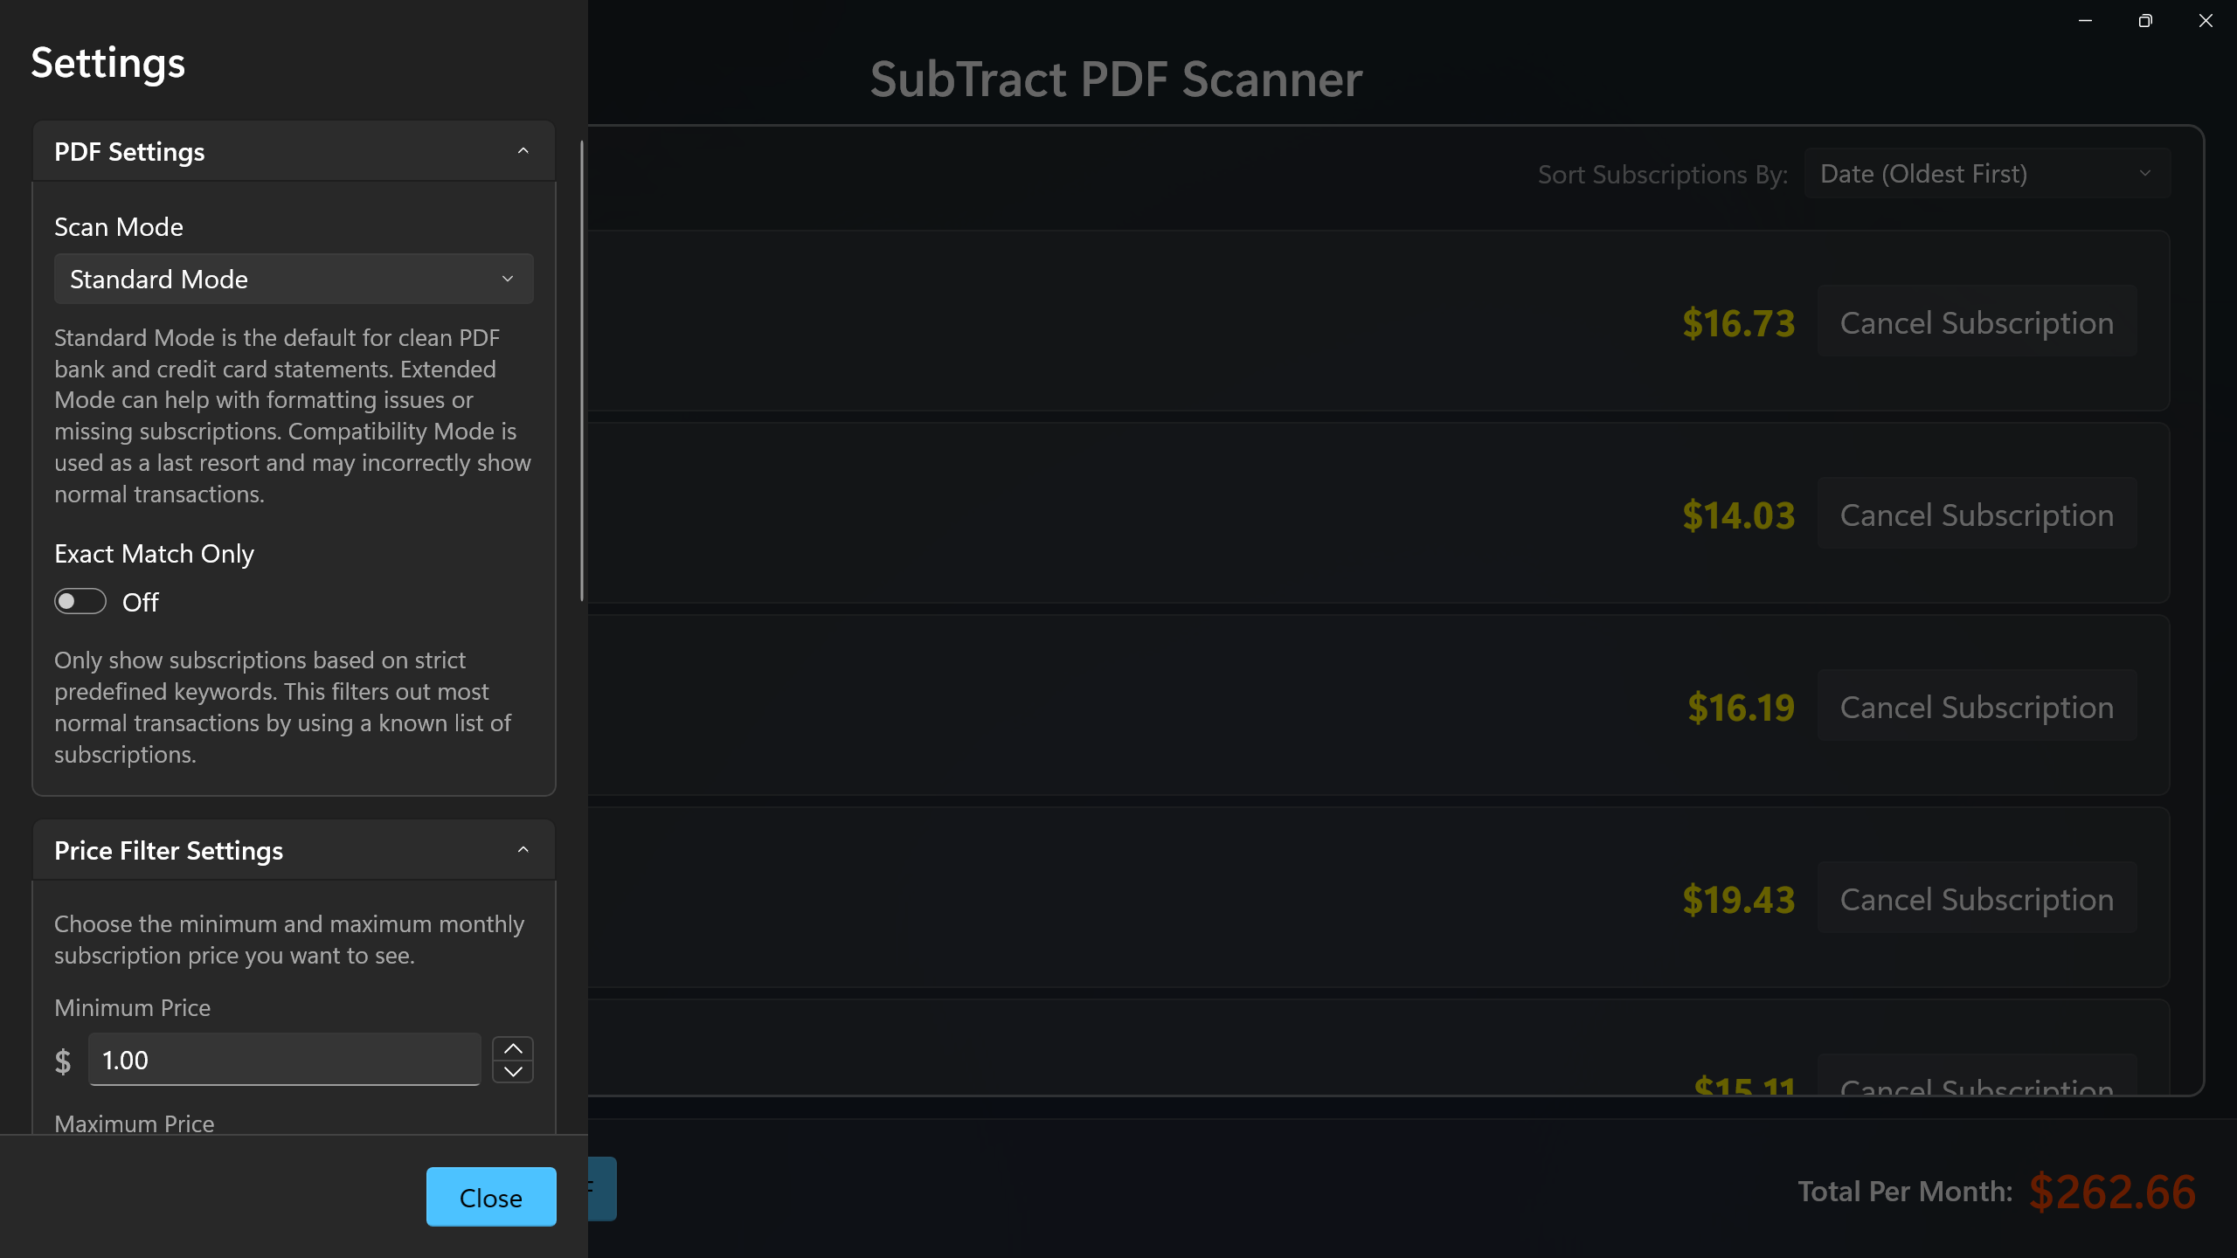Minimize the SubTract PDF Scanner window

[x=2085, y=20]
